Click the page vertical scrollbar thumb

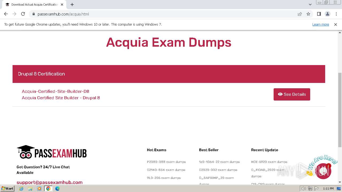[x=340, y=110]
